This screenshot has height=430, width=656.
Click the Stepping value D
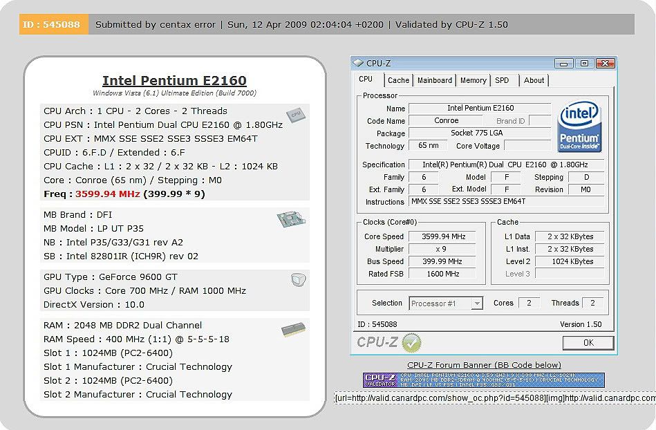tap(586, 177)
